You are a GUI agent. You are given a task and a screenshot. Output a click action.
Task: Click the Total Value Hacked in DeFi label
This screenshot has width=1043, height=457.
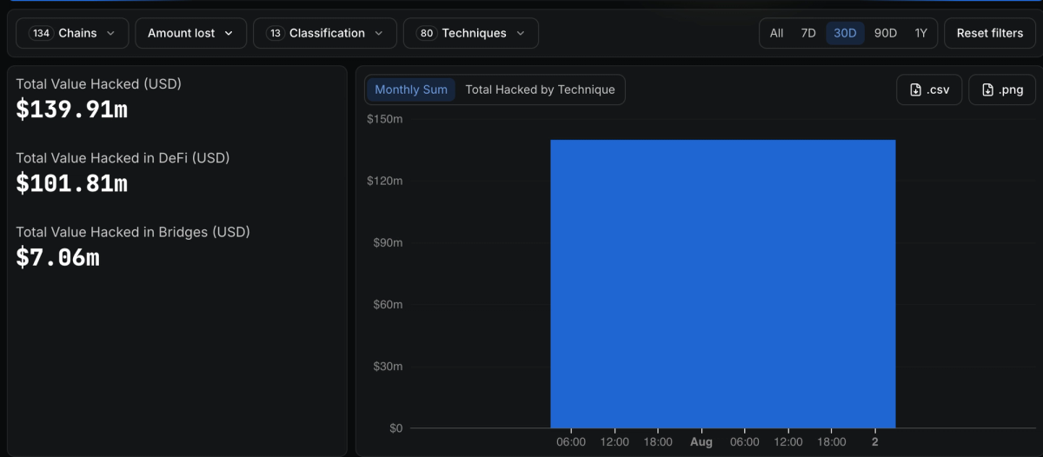pos(123,158)
